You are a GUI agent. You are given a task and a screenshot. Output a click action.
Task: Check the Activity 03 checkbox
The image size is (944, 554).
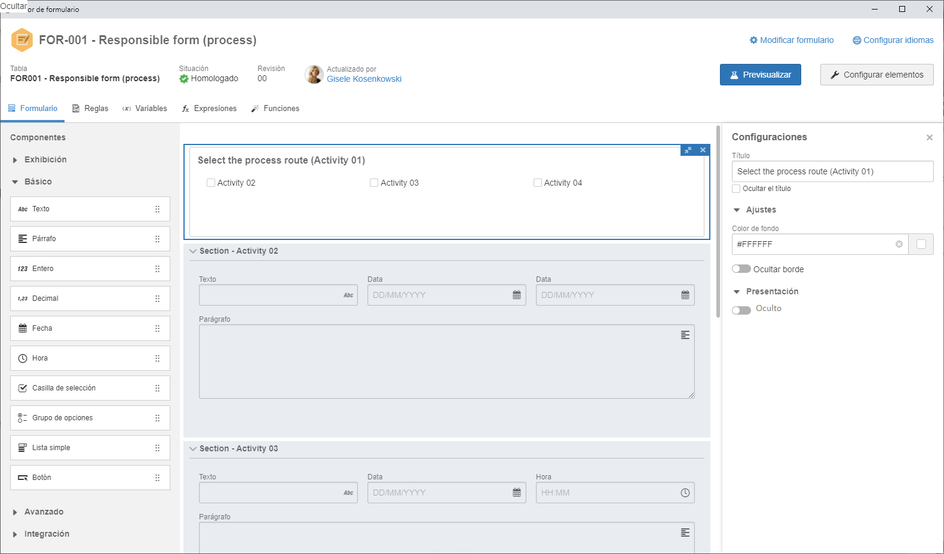pyautogui.click(x=374, y=183)
